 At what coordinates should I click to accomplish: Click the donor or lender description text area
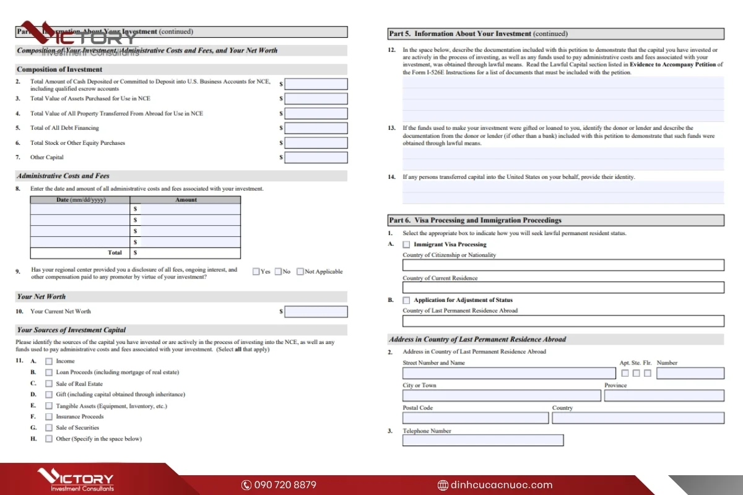[x=563, y=159]
